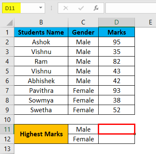Select row 1 header
Image resolution: width=156 pixels, height=154 pixels.
coord(7,32)
